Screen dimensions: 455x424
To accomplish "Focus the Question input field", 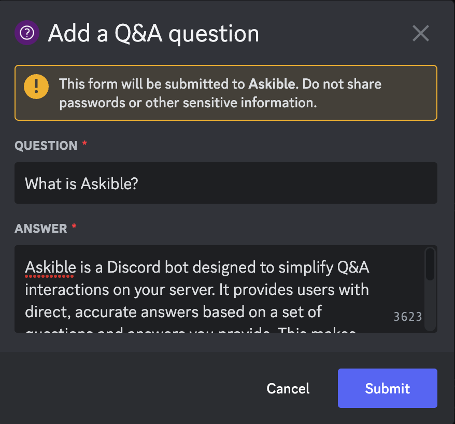I will (225, 183).
